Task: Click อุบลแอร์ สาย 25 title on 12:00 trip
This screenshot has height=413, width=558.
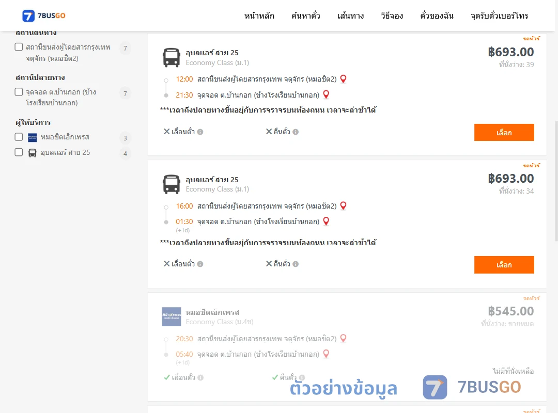Action: [212, 53]
